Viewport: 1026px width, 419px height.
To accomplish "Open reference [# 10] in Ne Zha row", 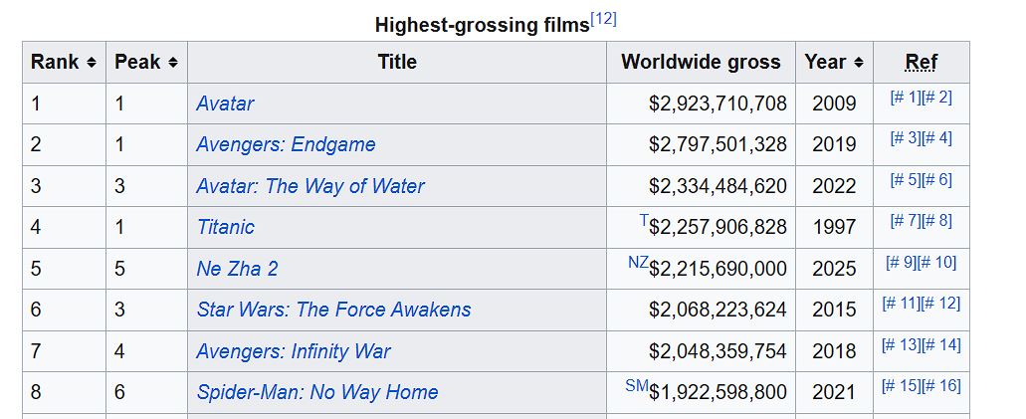I will (x=937, y=263).
